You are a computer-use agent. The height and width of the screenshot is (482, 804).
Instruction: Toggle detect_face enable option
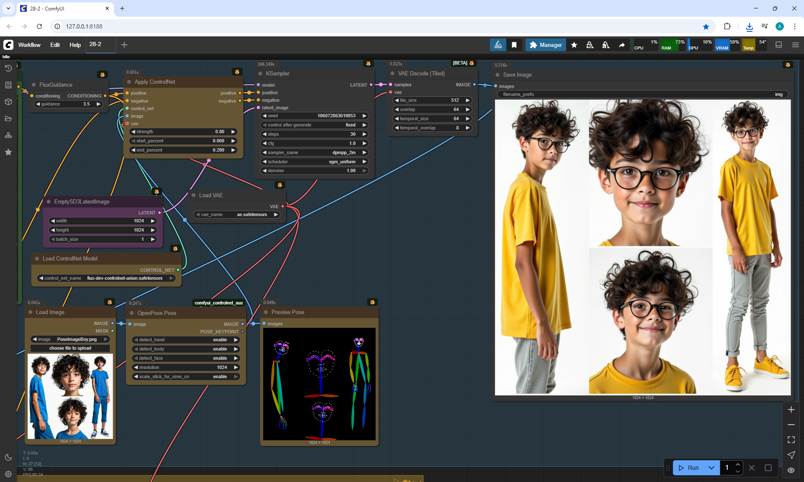coord(186,358)
